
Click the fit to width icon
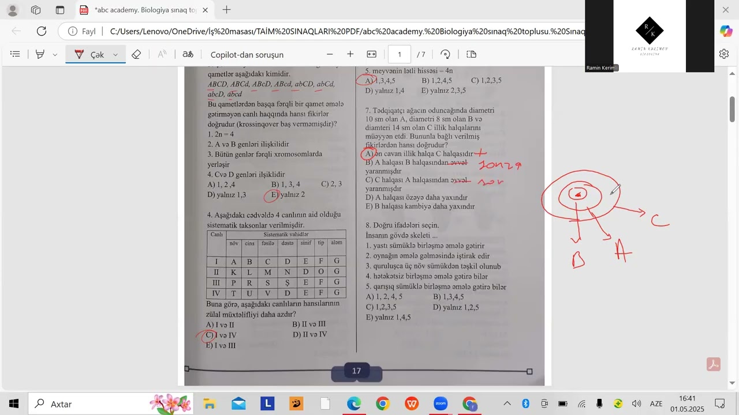pyautogui.click(x=371, y=54)
